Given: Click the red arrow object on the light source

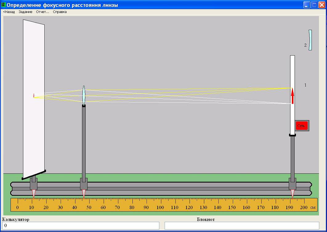Looking at the screenshot, I should [x=293, y=96].
